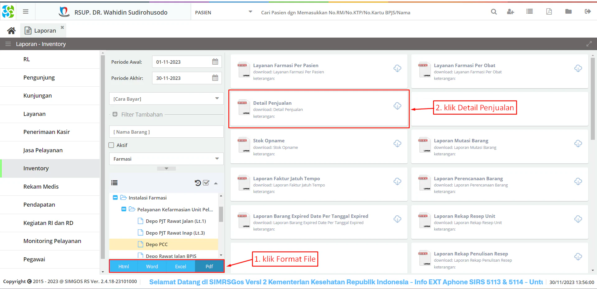The image size is (597, 289).
Task: Select the Html format button
Action: click(124, 266)
